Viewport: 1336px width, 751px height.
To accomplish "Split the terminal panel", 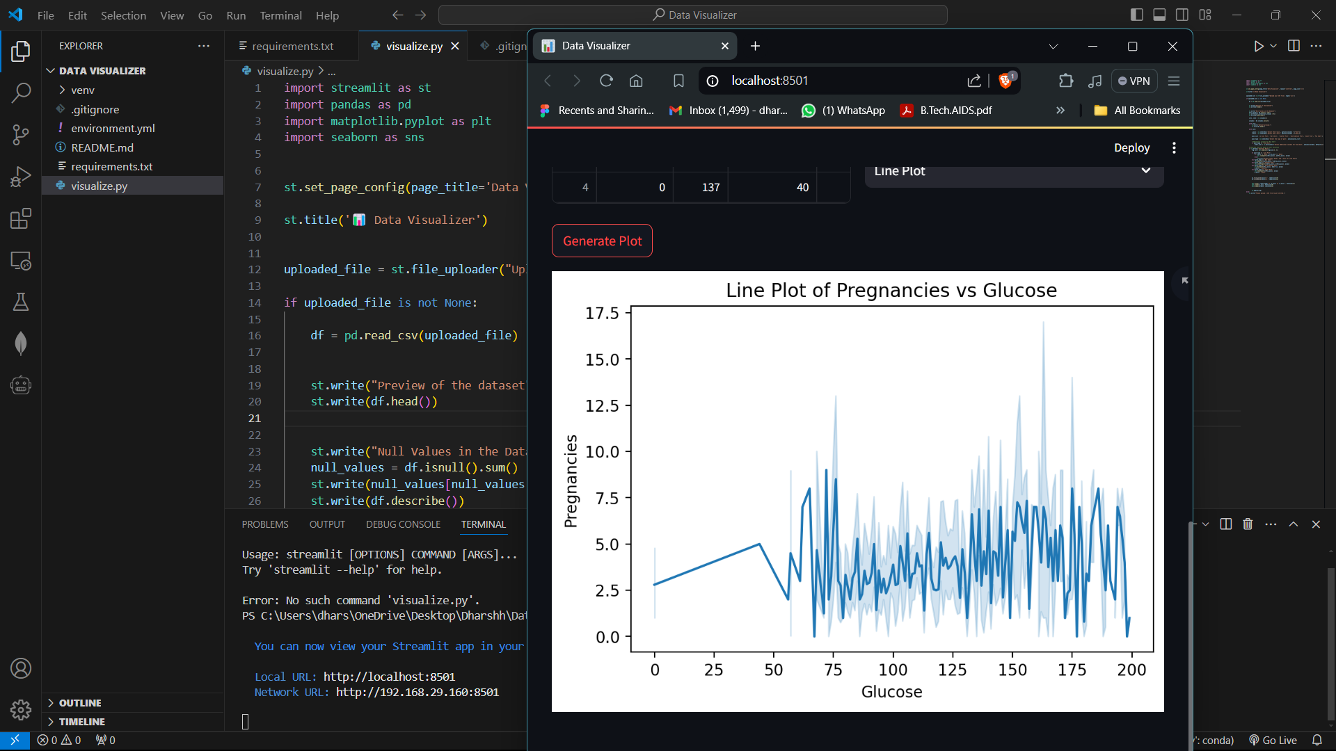I will point(1226,524).
